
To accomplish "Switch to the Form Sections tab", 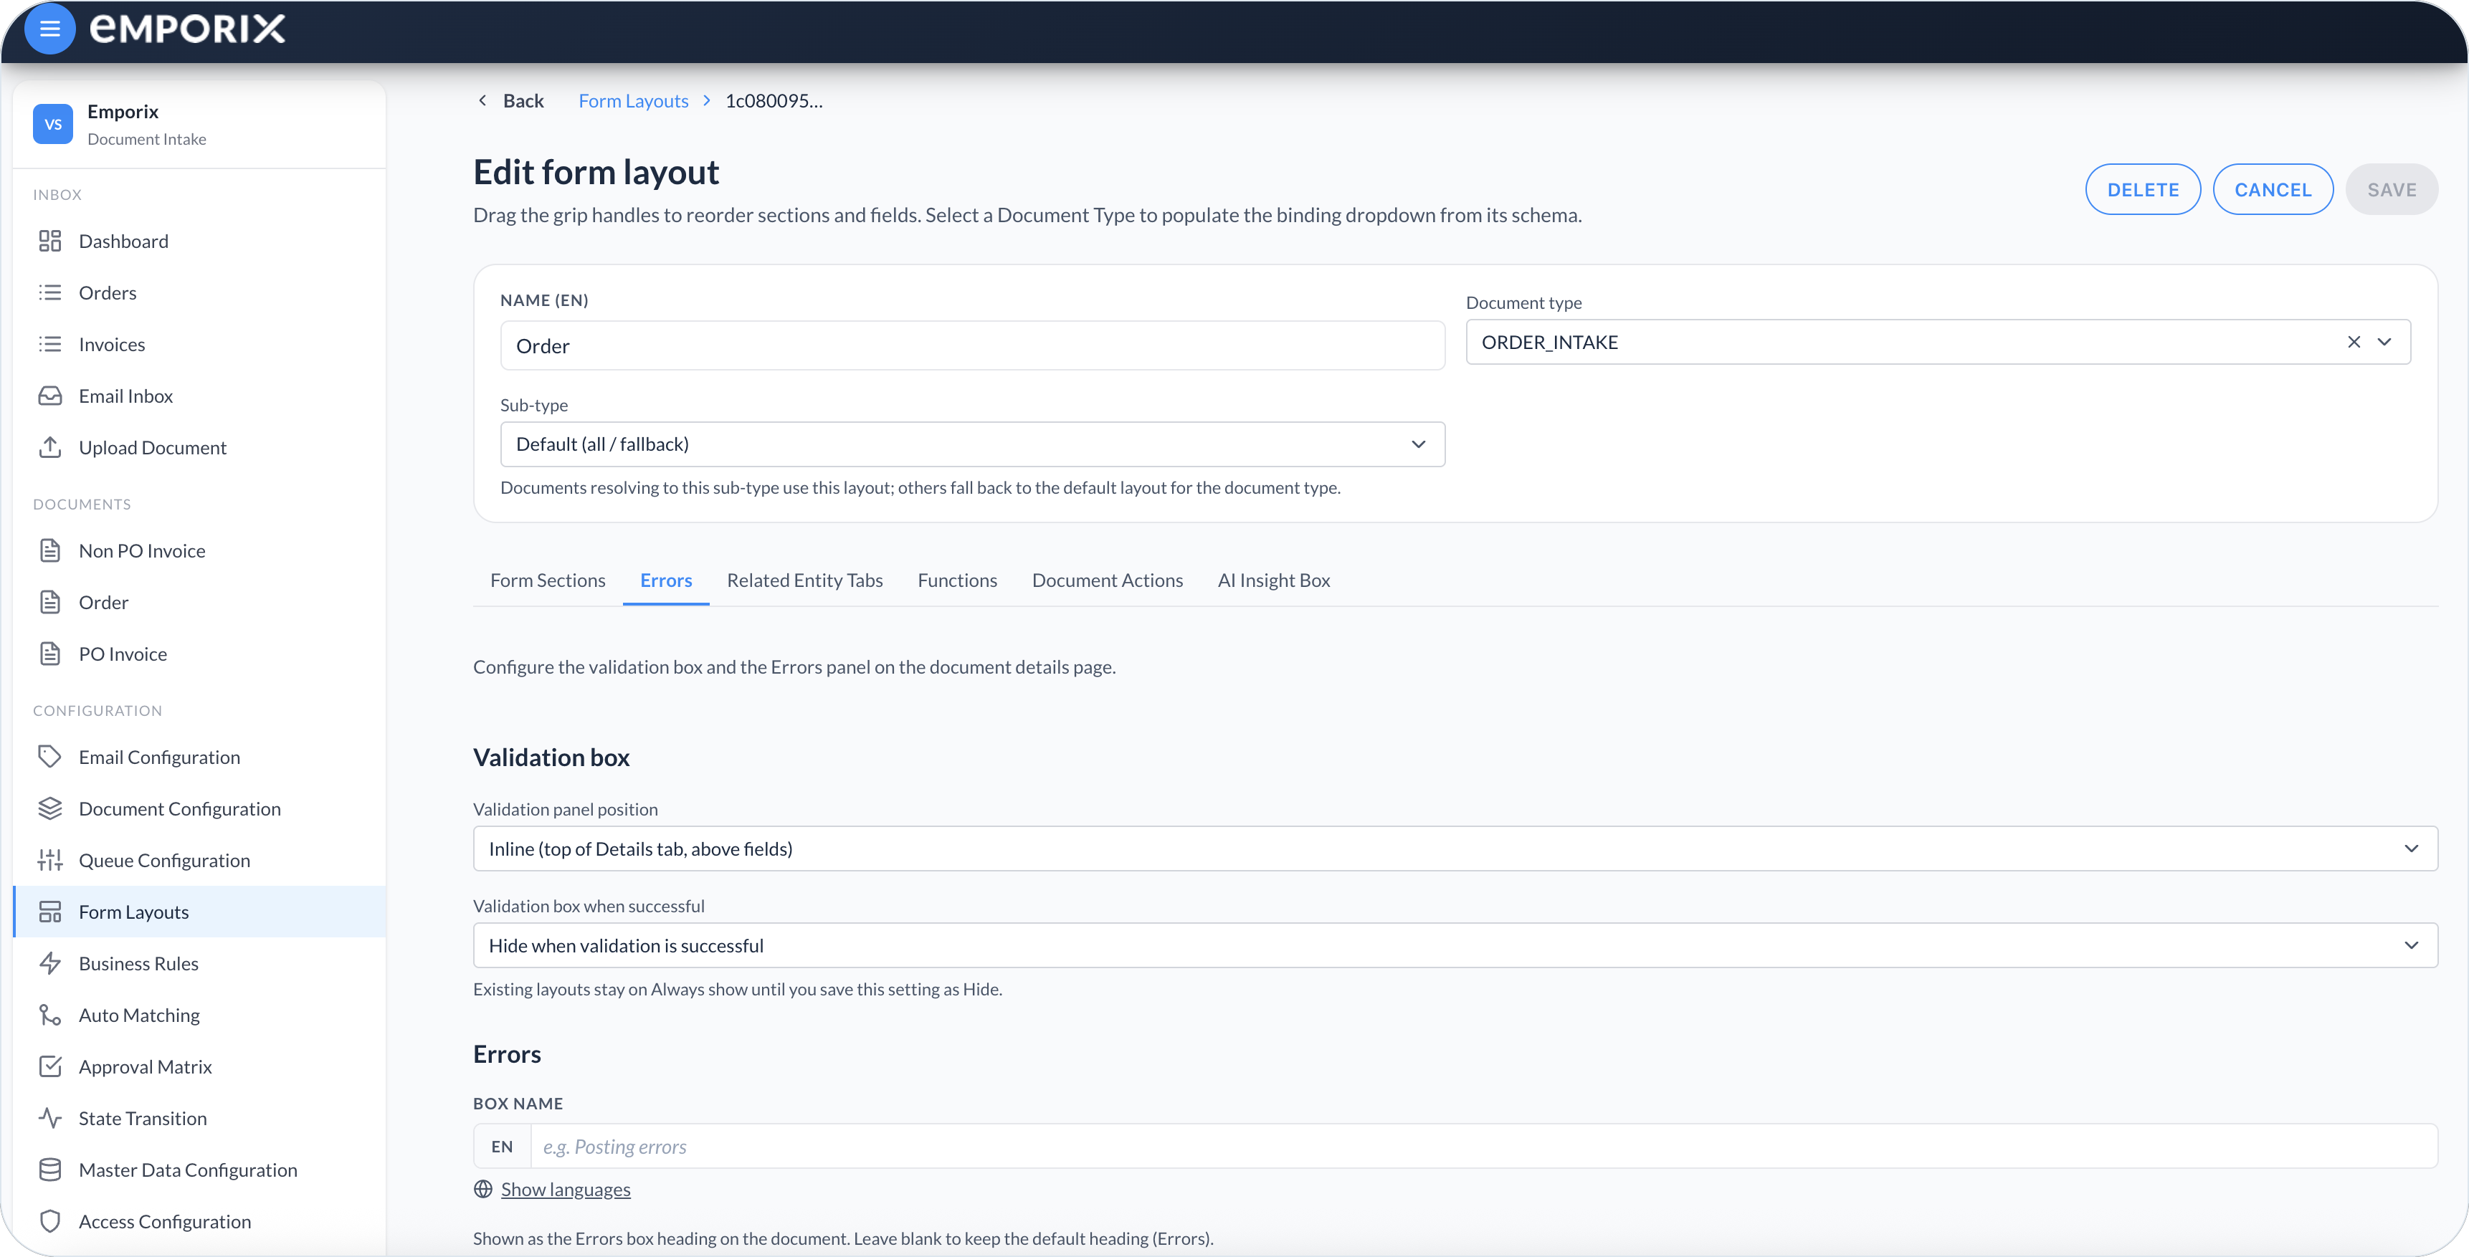I will coord(547,580).
